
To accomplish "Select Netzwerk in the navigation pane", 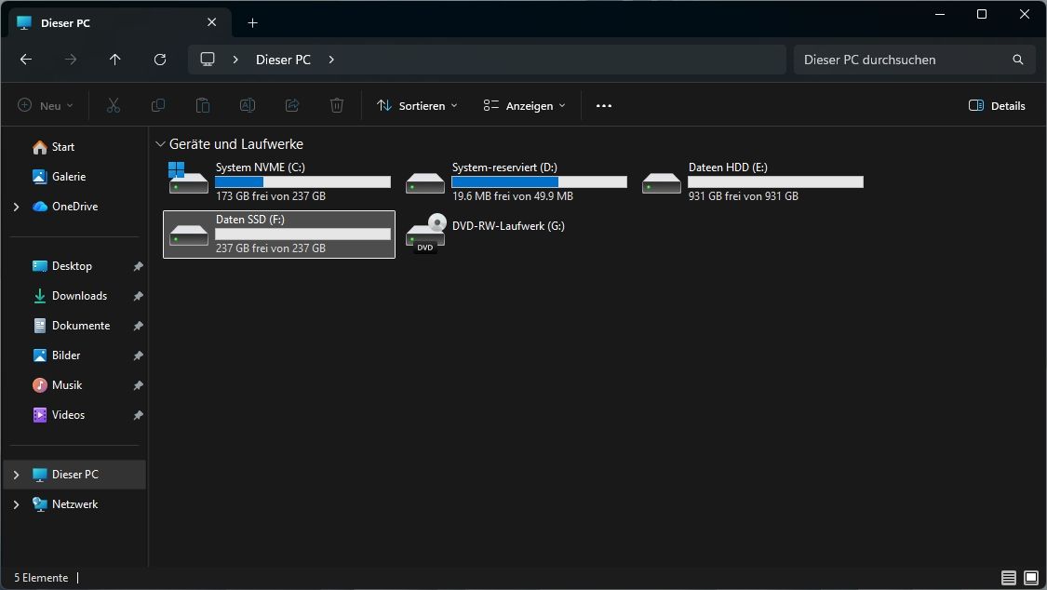I will pyautogui.click(x=74, y=504).
